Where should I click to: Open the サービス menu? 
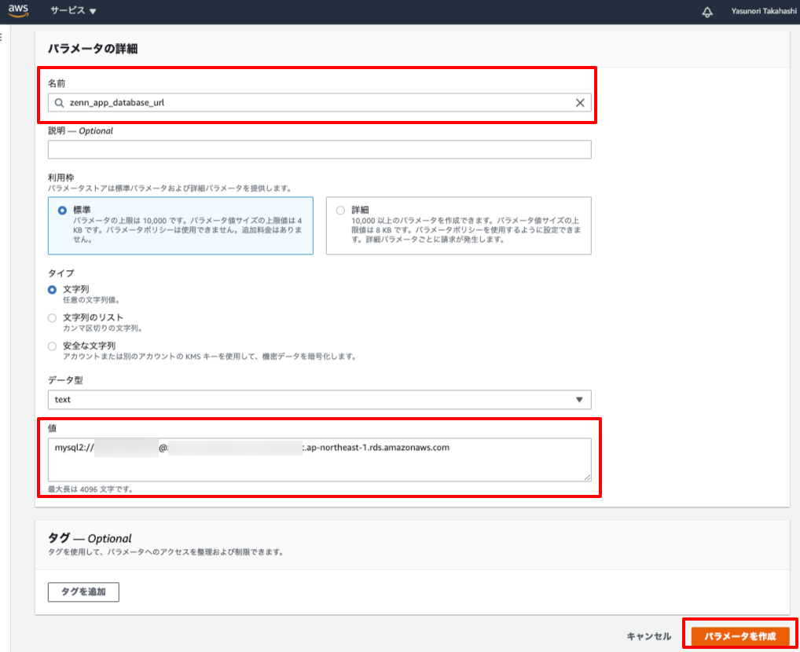coord(68,11)
